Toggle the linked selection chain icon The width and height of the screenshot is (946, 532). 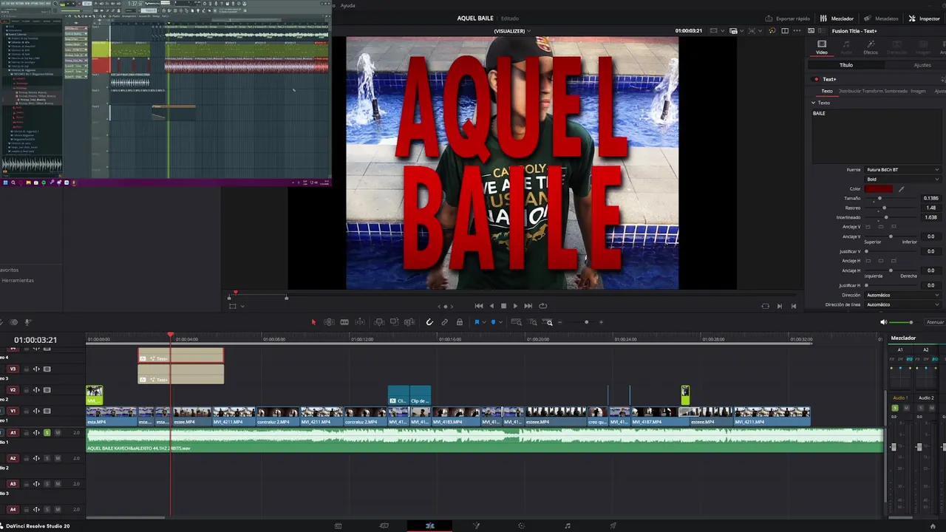point(444,322)
